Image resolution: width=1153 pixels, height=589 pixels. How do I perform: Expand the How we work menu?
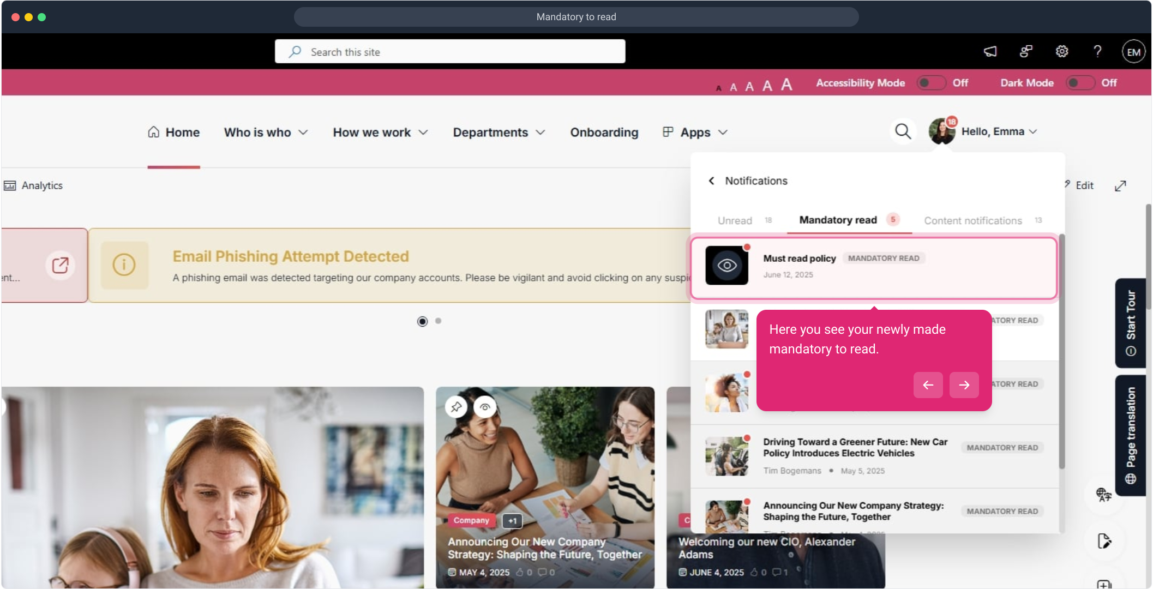[381, 133]
